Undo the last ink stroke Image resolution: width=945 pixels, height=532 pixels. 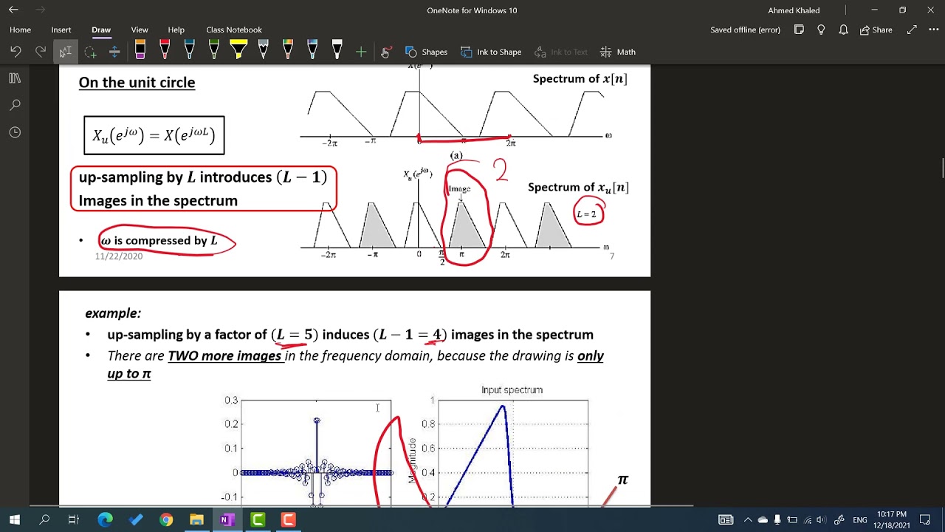click(16, 52)
